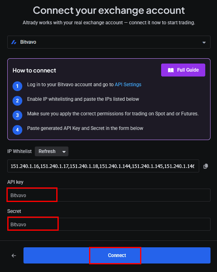Click the book icon on Full Guide
Viewport: 217px width, 272px height.
(171, 70)
